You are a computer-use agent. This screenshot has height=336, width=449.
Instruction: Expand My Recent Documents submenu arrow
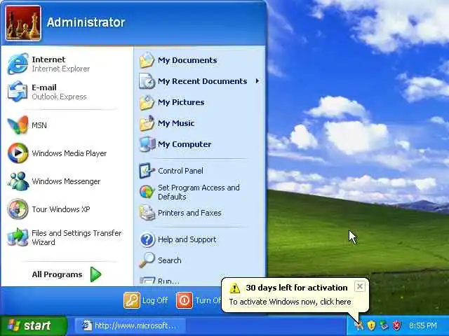pos(257,81)
